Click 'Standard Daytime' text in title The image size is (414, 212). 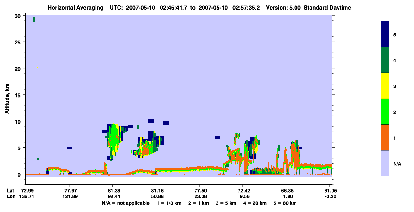pos(327,8)
